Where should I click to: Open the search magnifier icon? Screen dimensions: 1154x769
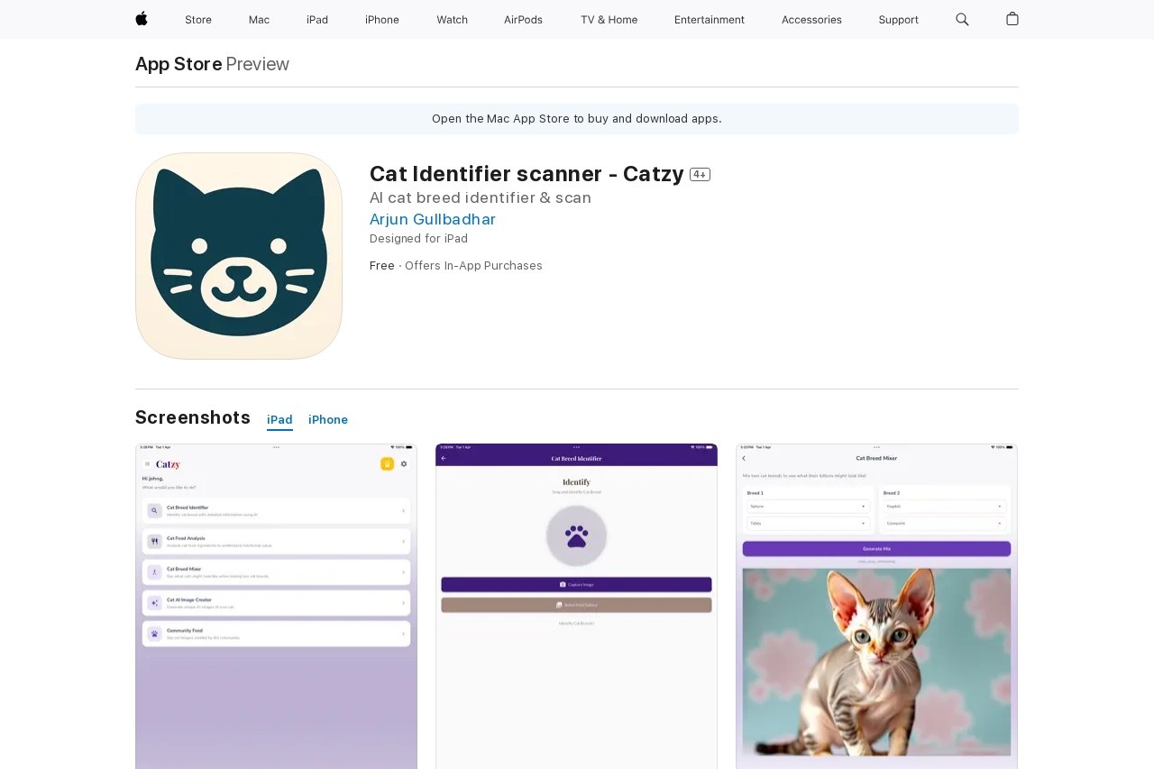coord(962,19)
